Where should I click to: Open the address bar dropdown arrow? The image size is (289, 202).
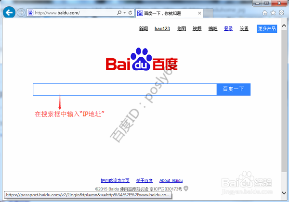(125, 13)
